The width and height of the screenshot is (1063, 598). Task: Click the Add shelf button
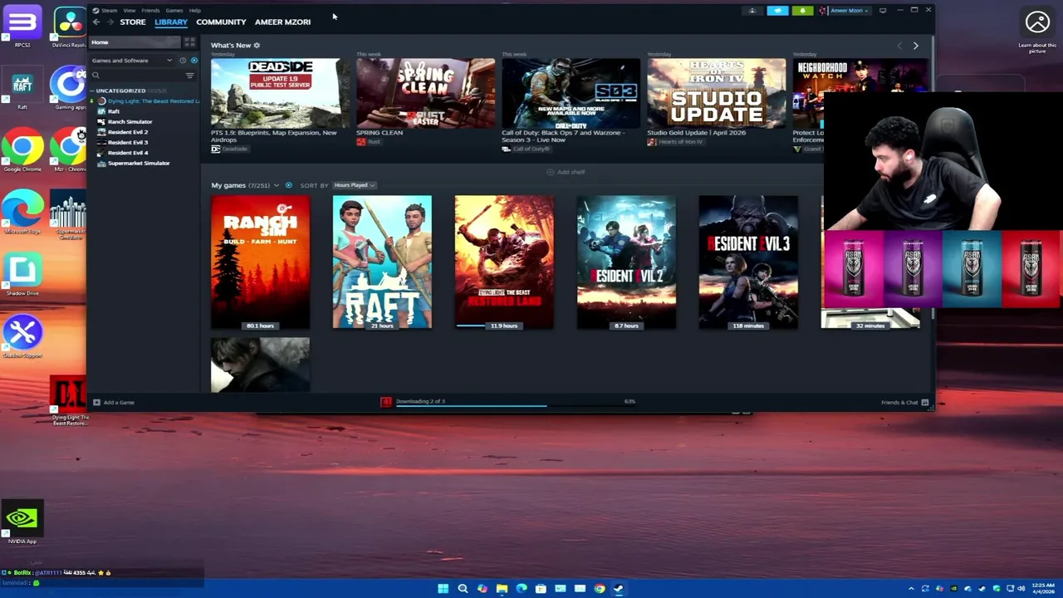point(566,172)
